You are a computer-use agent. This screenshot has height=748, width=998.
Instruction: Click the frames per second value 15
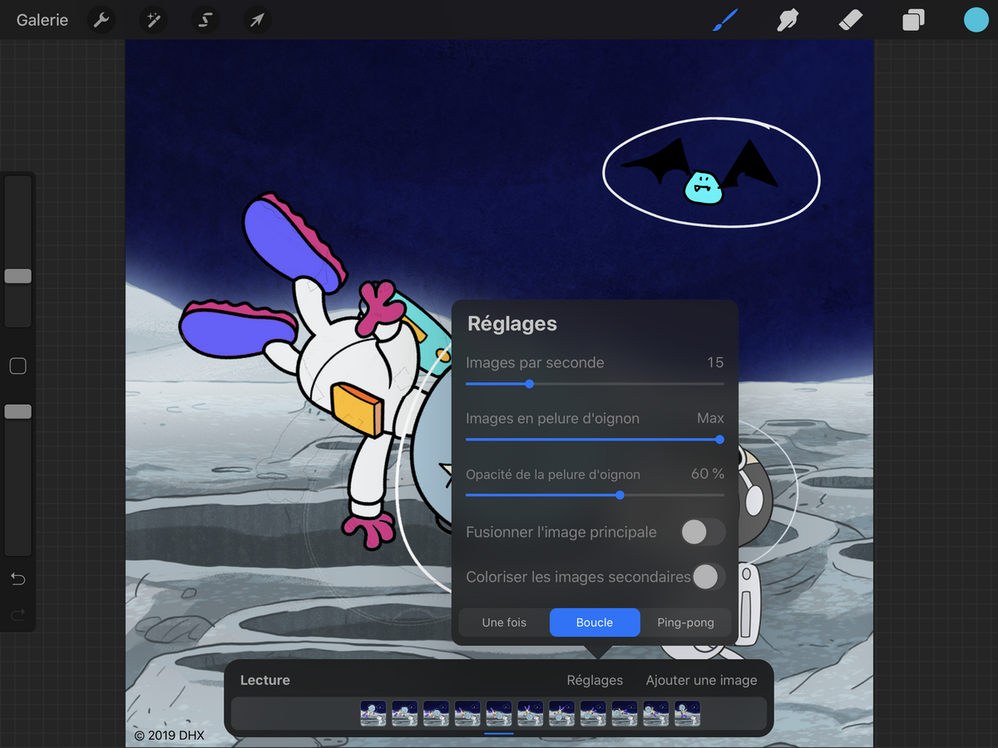click(715, 362)
